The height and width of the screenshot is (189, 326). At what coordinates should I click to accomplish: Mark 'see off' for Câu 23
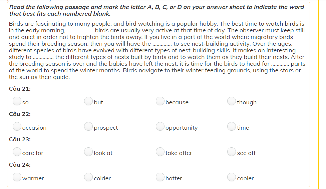[x=232, y=152]
